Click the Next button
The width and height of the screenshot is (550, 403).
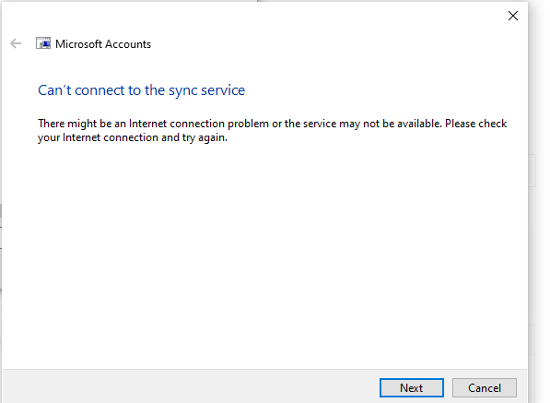coord(412,387)
